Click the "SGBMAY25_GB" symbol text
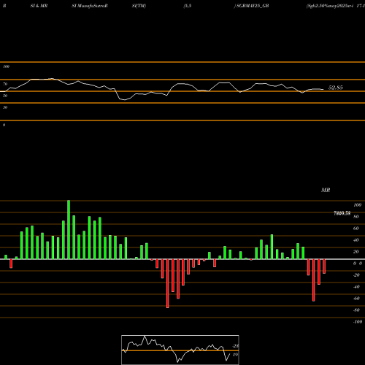Image resolution: width=365 pixels, height=365 pixels. (253, 6)
